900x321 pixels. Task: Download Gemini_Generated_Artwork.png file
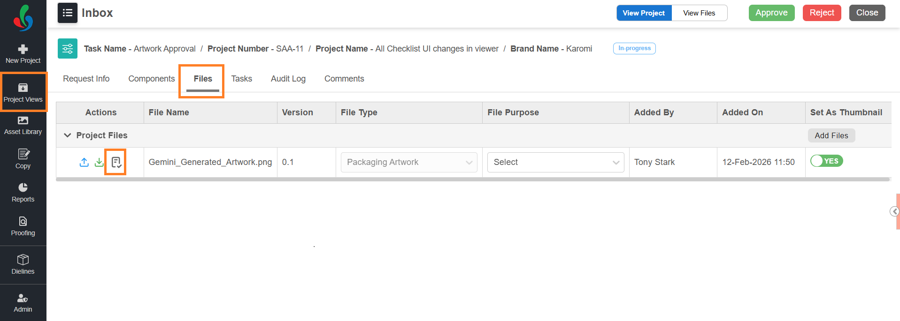pyautogui.click(x=99, y=162)
